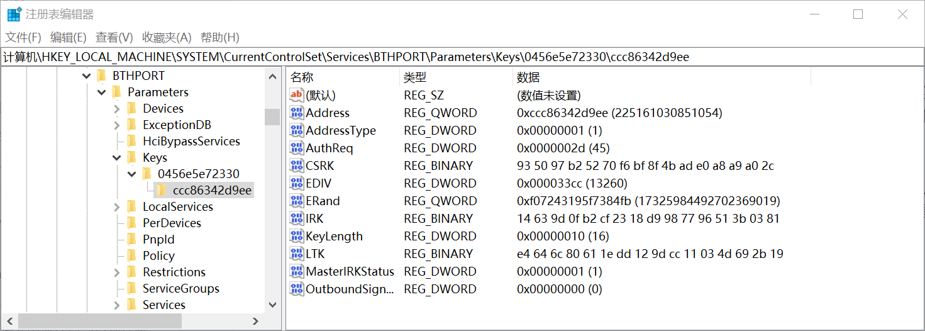Viewport: 925px width, 331px height.
Task: Click the binary icon beside LTK value
Action: point(296,254)
